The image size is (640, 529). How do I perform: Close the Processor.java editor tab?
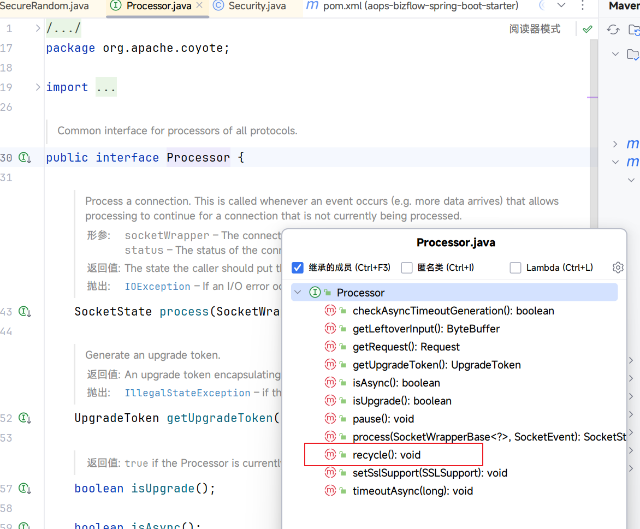point(199,5)
